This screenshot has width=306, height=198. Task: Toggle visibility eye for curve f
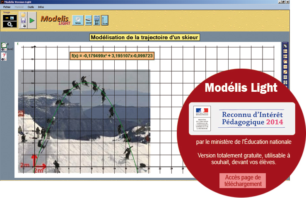point(2,50)
